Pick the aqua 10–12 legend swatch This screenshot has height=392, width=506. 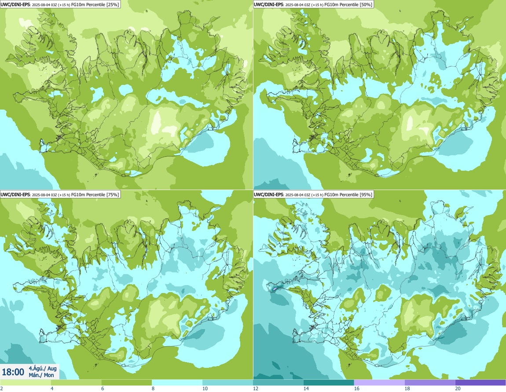click(228, 383)
